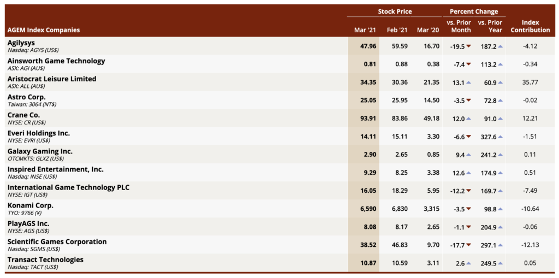Click the up arrow beside Agilysys 187.2

click(x=501, y=46)
